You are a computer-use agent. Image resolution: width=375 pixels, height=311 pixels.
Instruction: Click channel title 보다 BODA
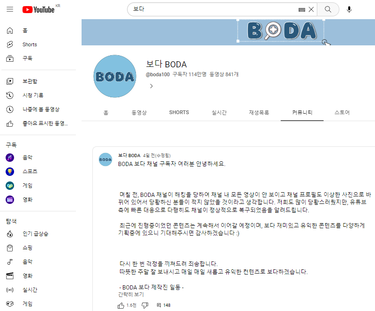click(166, 64)
